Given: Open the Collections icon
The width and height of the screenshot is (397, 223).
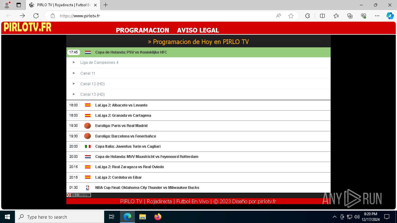Looking at the screenshot, I should pos(350,16).
